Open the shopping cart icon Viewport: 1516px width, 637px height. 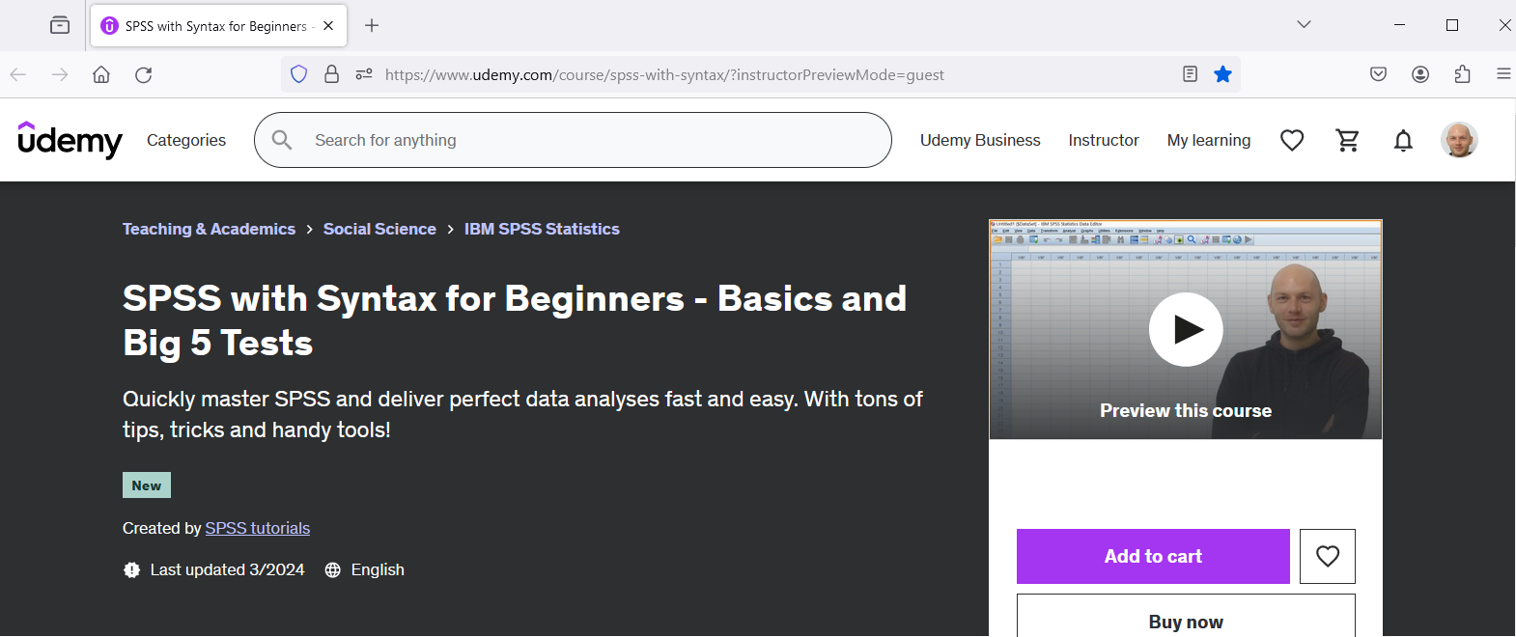coord(1347,141)
